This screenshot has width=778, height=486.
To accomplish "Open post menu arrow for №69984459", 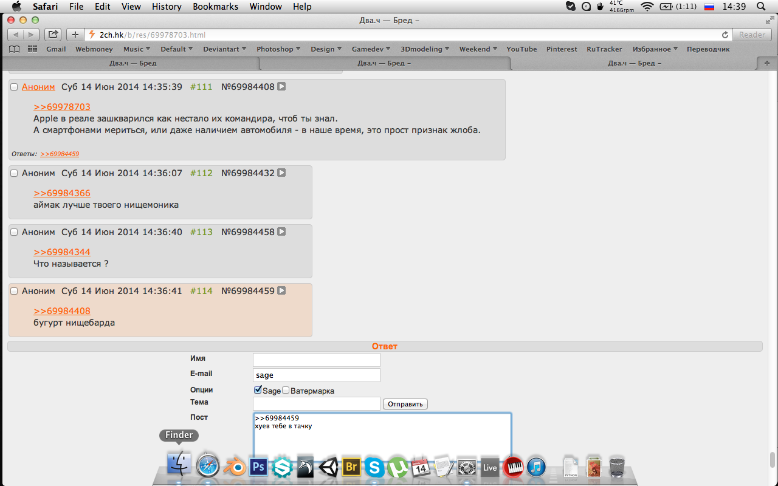I will pyautogui.click(x=281, y=291).
